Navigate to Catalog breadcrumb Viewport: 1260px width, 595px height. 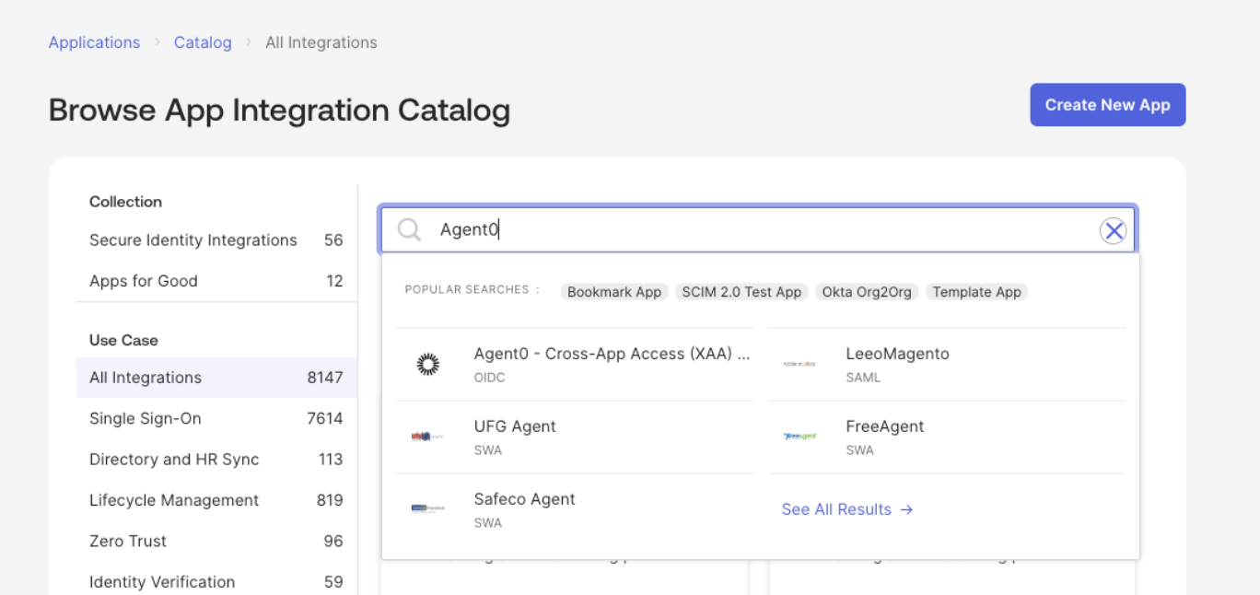click(203, 42)
